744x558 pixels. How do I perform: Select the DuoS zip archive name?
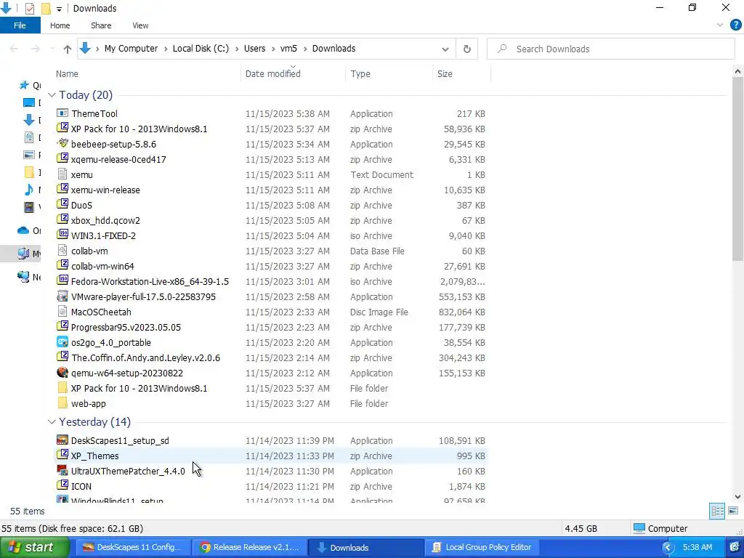81,206
